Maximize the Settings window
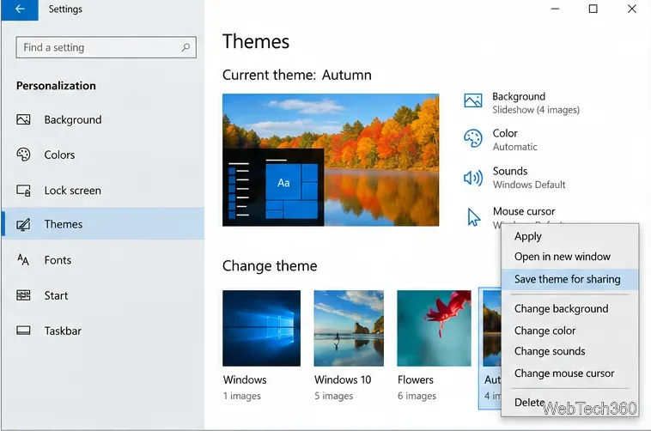 [x=593, y=9]
